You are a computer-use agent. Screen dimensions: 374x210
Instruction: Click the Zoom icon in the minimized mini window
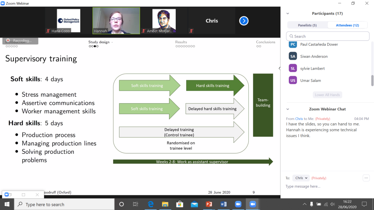tap(7, 195)
